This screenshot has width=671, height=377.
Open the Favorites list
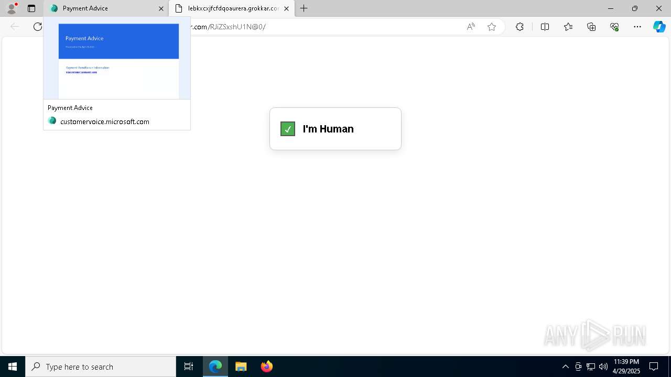click(568, 27)
